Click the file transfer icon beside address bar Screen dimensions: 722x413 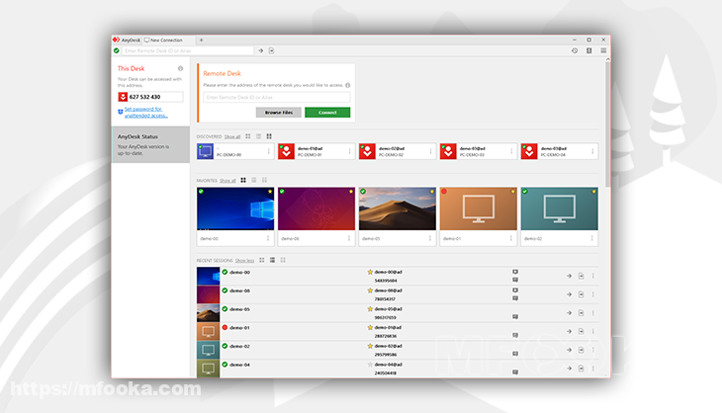(x=271, y=50)
